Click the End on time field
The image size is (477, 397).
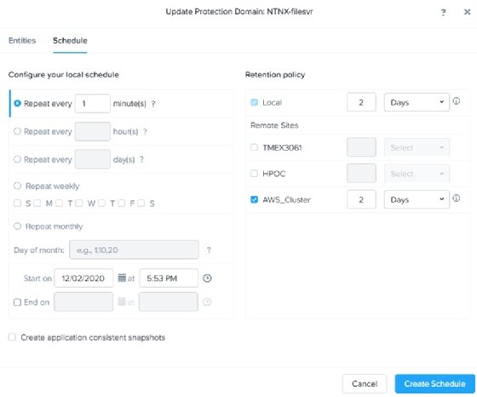(x=169, y=302)
